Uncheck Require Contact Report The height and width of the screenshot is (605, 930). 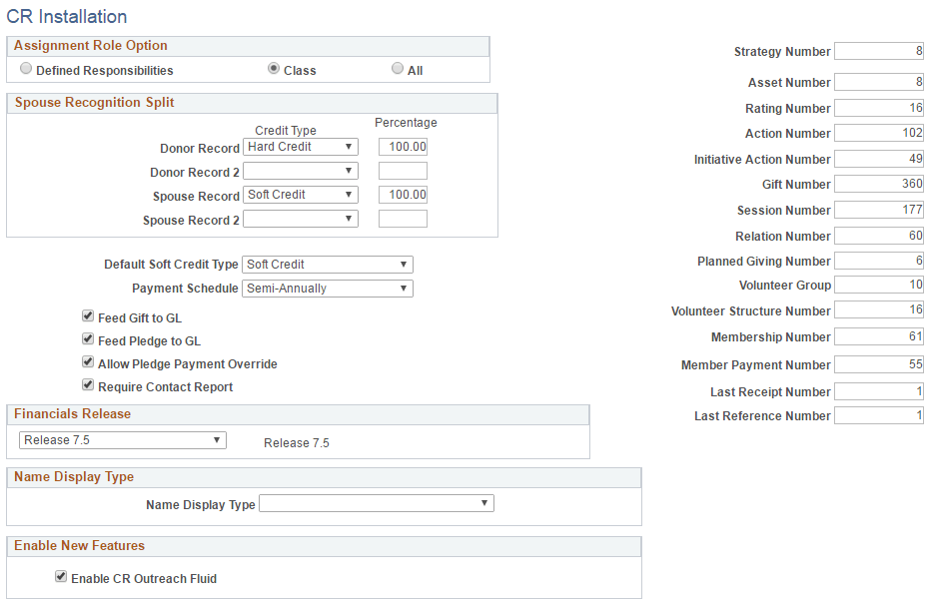coord(87,384)
